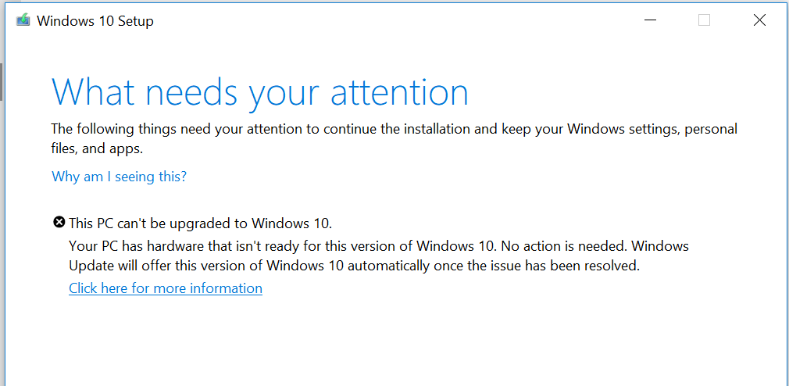Click the black error X icon
The height and width of the screenshot is (386, 789).
coord(59,222)
